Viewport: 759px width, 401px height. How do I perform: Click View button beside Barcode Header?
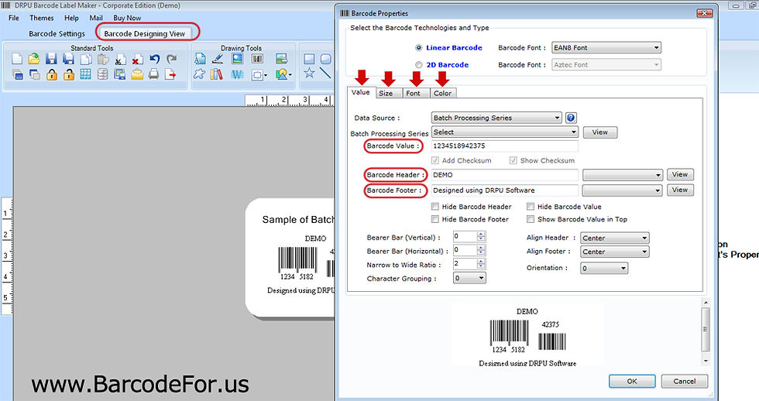pyautogui.click(x=680, y=175)
